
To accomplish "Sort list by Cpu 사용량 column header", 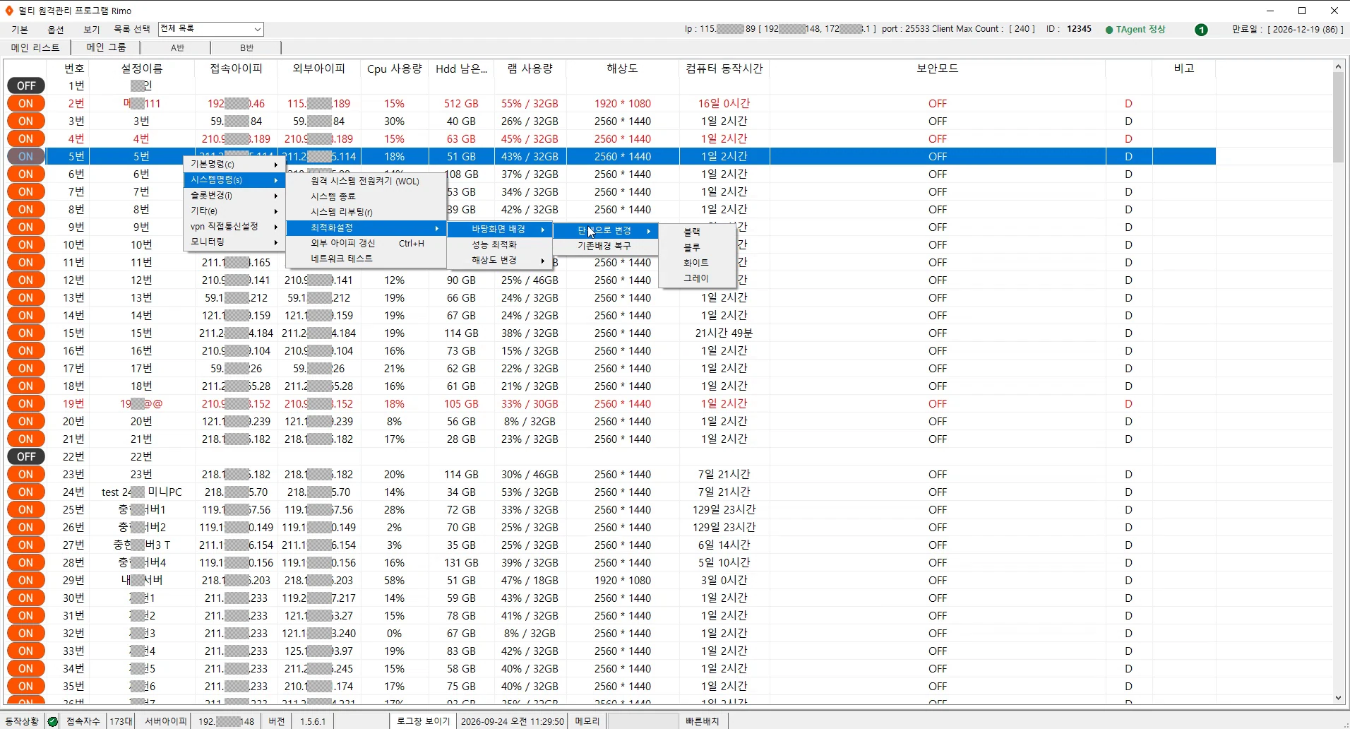I will click(394, 69).
